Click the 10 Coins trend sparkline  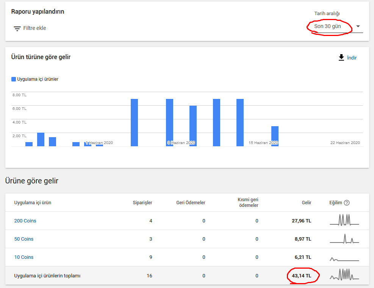344,259
